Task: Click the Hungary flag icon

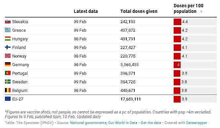Action: (x=8, y=39)
